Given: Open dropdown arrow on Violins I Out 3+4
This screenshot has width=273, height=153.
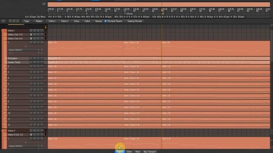Looking at the screenshot, I should 42,39.
